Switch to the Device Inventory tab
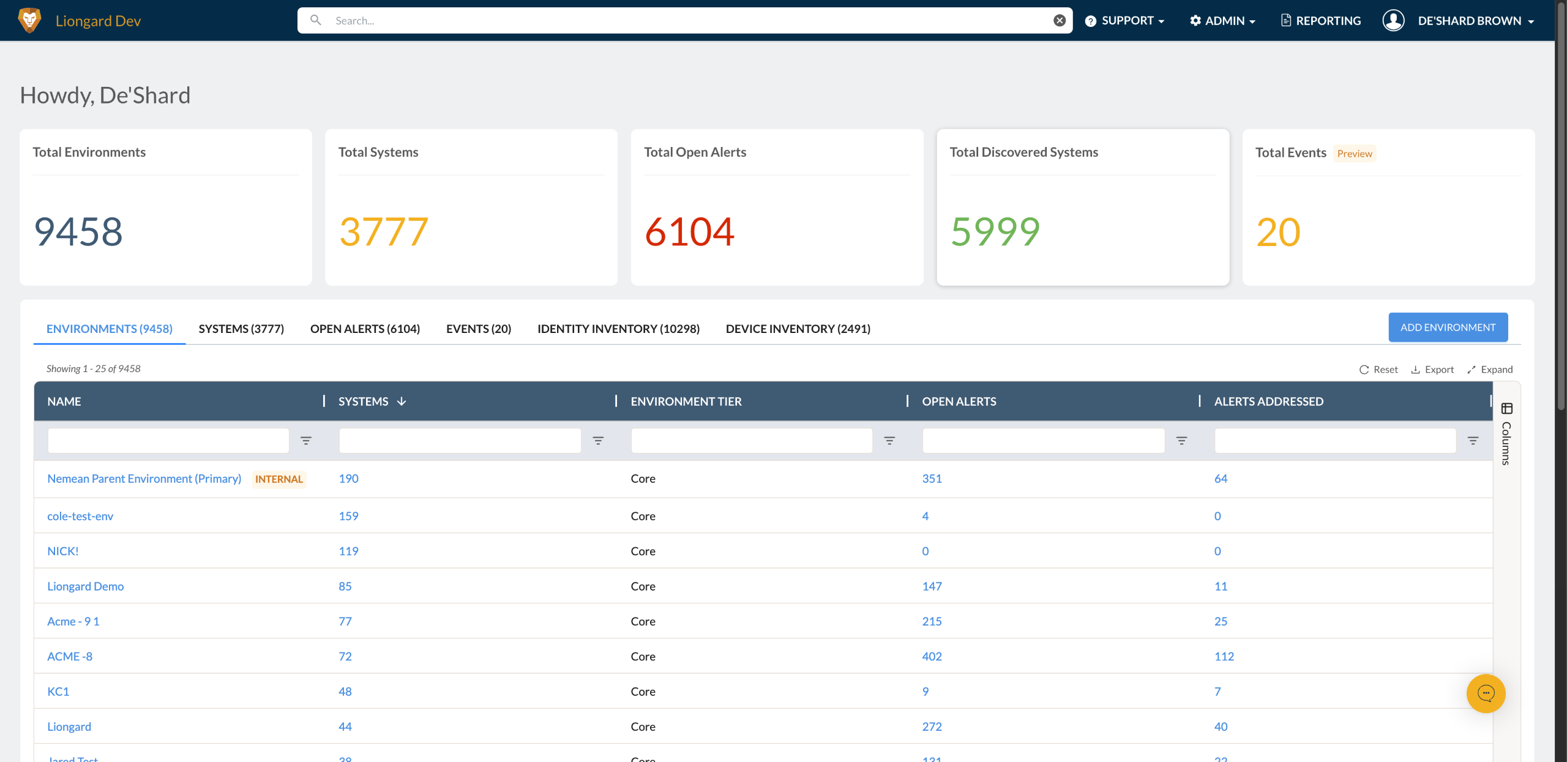This screenshot has width=1567, height=762. tap(798, 329)
